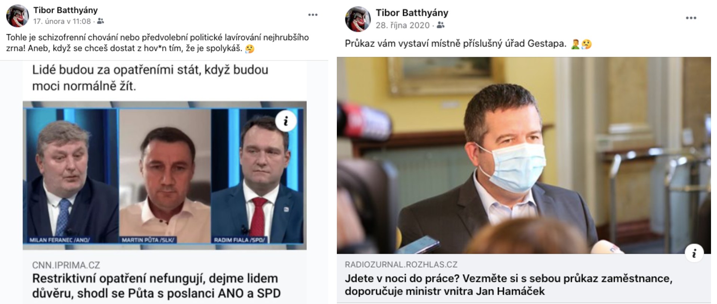
Task: Click friends audience icon beside 17. února
Action: point(100,22)
